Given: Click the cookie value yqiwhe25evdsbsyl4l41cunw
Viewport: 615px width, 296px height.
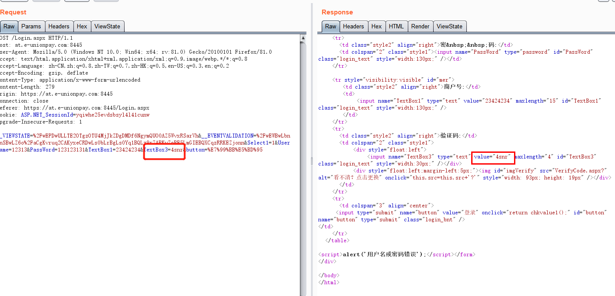Looking at the screenshot, I should click(x=113, y=115).
